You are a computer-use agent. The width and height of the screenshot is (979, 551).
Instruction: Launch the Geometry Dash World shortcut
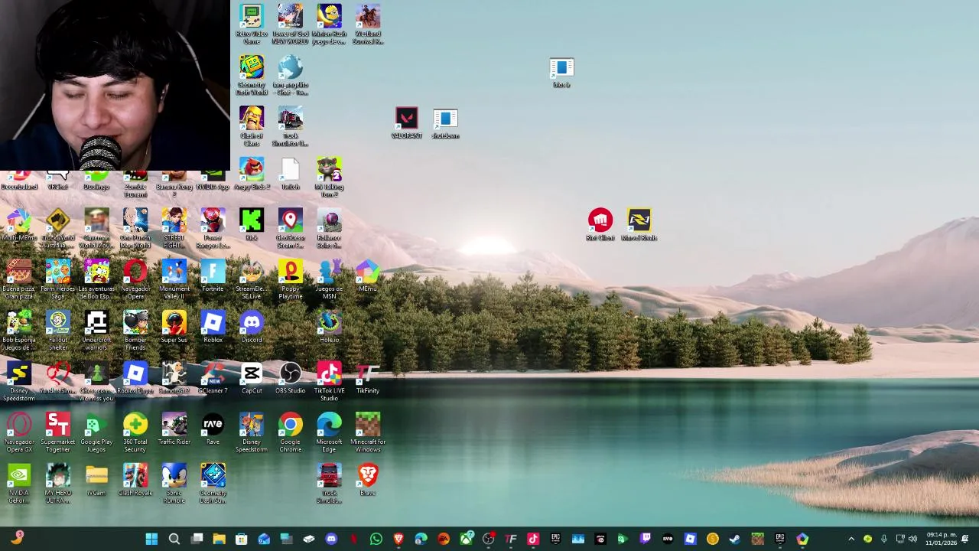point(252,75)
